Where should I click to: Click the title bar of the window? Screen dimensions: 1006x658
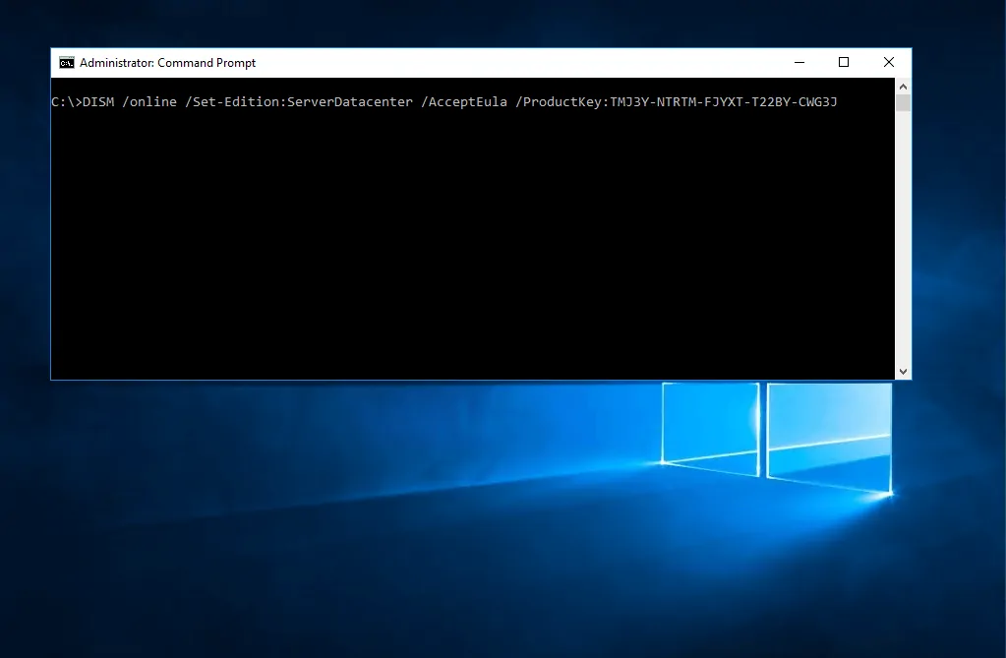pyautogui.click(x=492, y=62)
